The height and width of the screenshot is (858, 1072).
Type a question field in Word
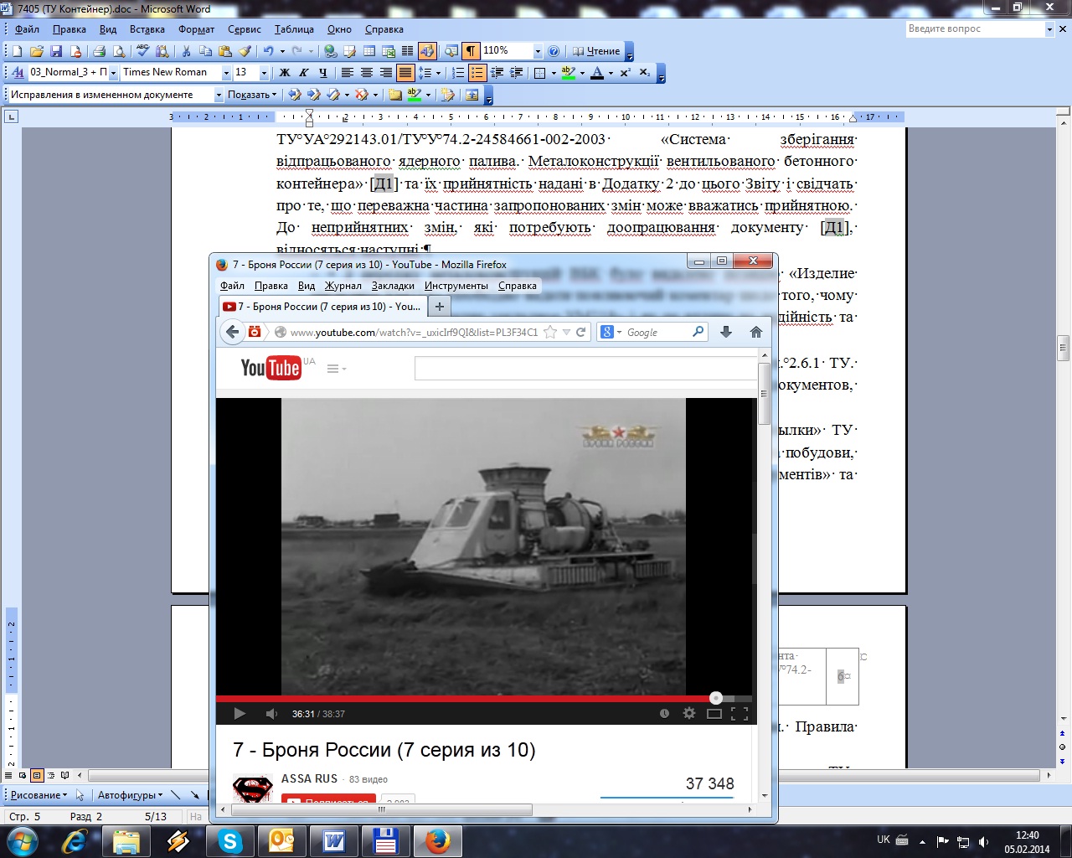tap(975, 28)
